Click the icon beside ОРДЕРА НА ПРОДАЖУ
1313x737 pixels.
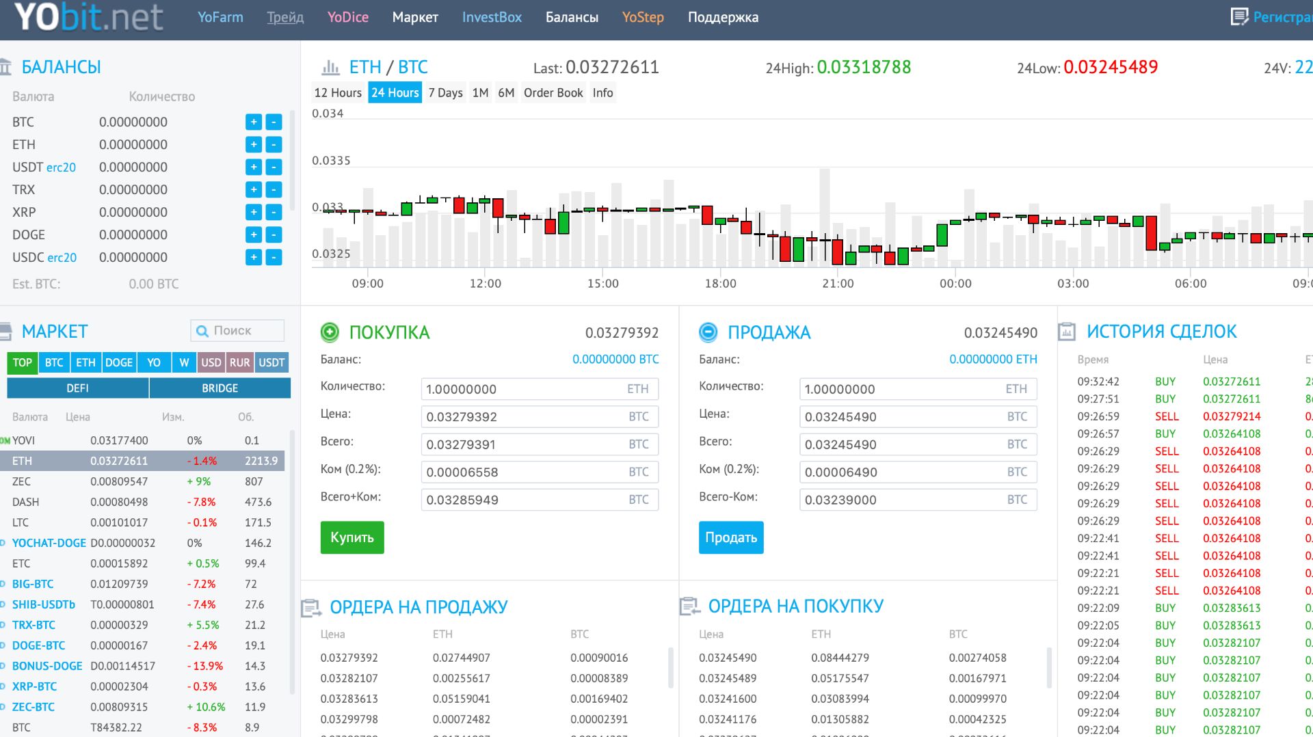click(311, 607)
